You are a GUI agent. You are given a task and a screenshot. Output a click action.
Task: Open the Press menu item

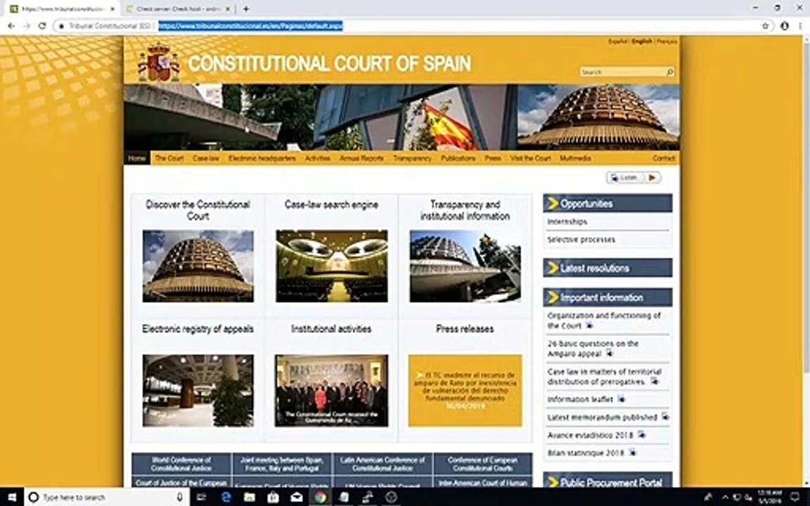tap(493, 159)
